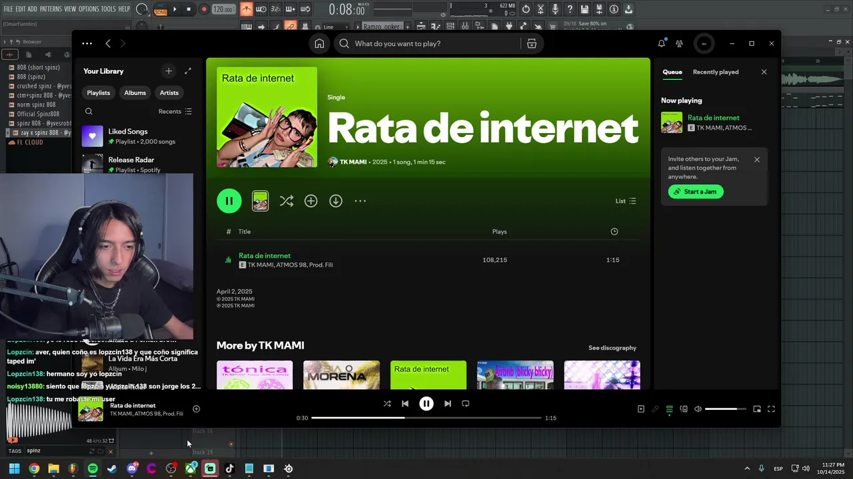Skip to next track in player bar
This screenshot has height=479, width=853.
(448, 403)
